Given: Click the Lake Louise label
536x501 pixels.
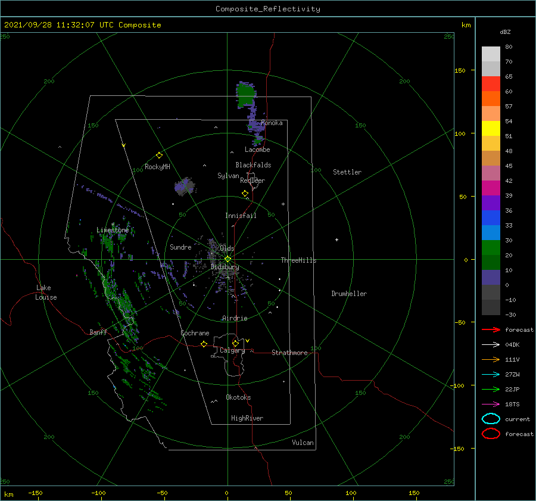Looking at the screenshot, I should tap(46, 292).
